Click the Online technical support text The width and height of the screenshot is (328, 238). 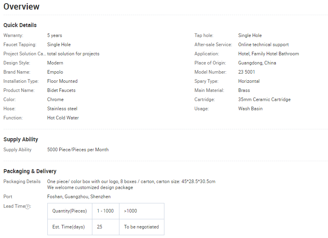coord(263,45)
